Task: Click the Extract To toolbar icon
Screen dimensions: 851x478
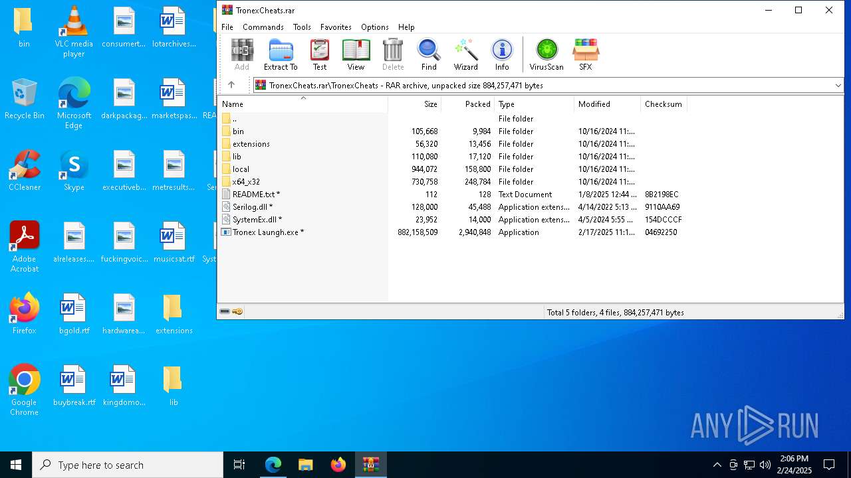Action: click(x=281, y=54)
